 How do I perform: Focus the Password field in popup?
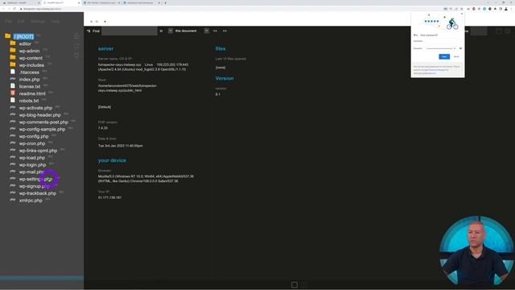click(x=441, y=48)
